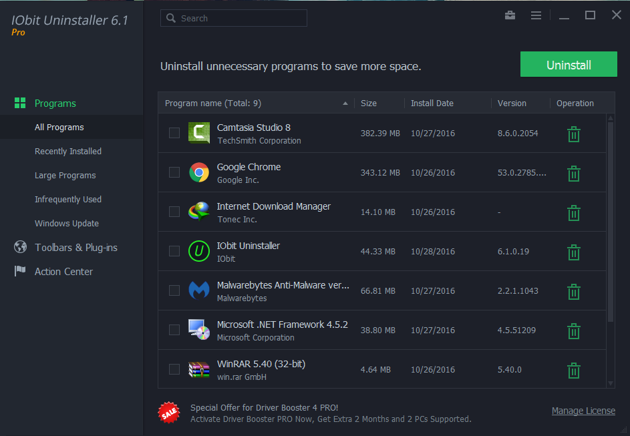Viewport: 630px width, 436px height.
Task: Click the trash icon for IObit Uninstaller
Action: (573, 252)
